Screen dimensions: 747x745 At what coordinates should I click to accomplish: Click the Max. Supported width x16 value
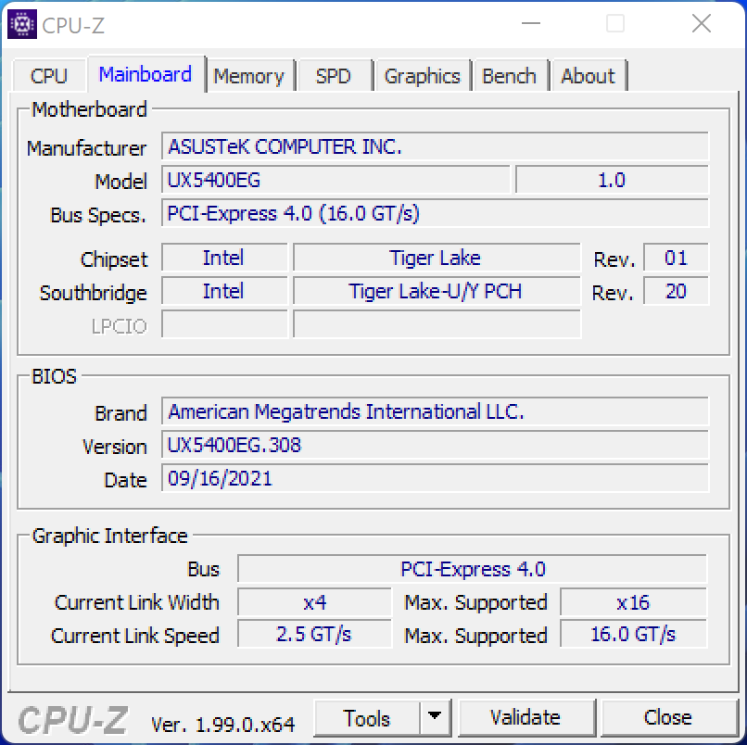pyautogui.click(x=634, y=602)
